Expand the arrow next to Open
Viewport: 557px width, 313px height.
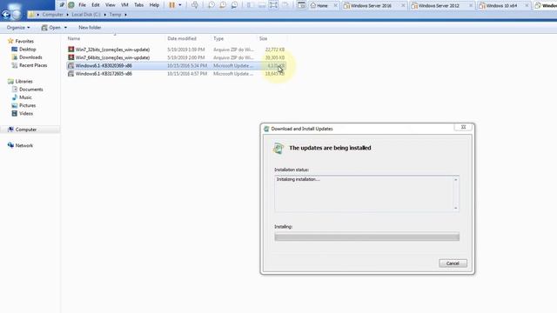pyautogui.click(x=65, y=27)
